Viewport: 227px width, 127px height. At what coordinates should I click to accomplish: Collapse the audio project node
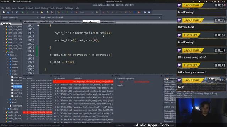point(4,52)
